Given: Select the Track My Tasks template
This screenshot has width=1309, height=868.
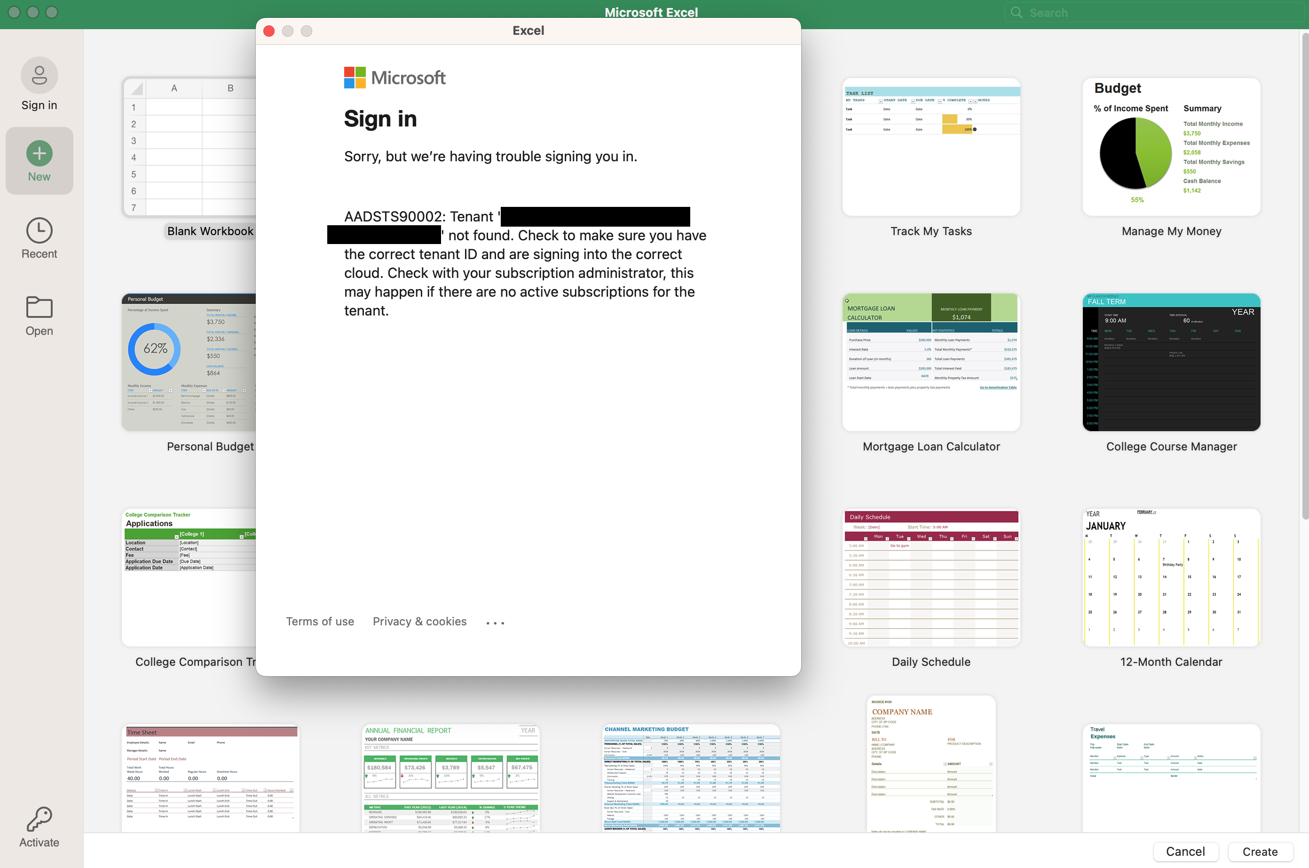Looking at the screenshot, I should 931,147.
